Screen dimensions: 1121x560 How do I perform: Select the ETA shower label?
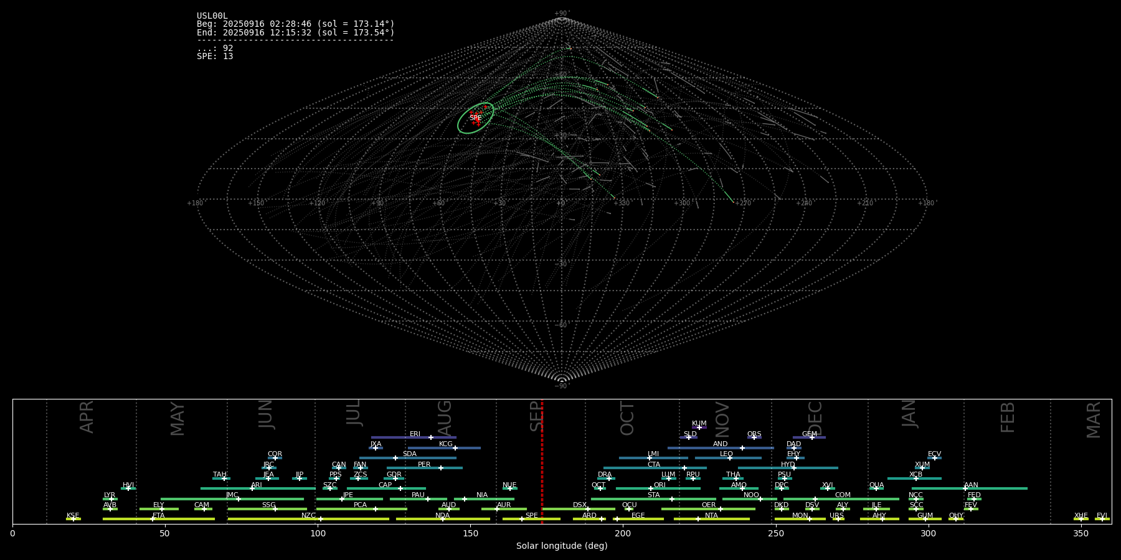[x=159, y=516]
